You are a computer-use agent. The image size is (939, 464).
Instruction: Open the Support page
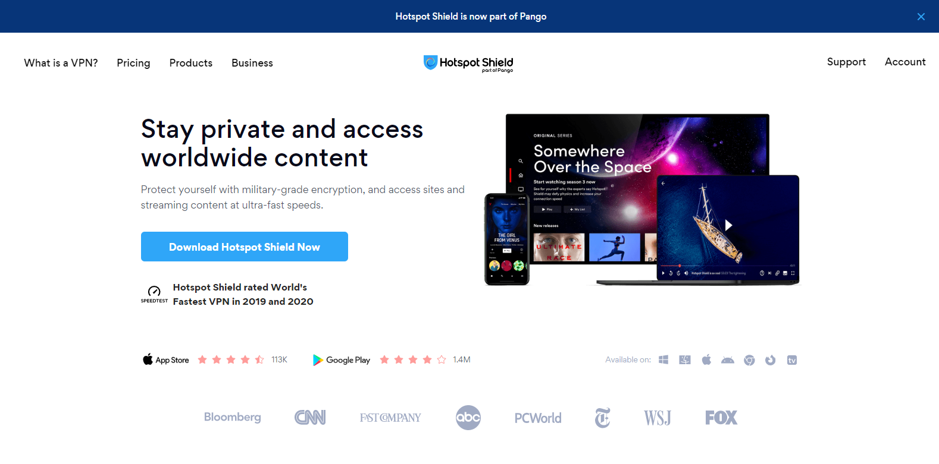click(846, 62)
